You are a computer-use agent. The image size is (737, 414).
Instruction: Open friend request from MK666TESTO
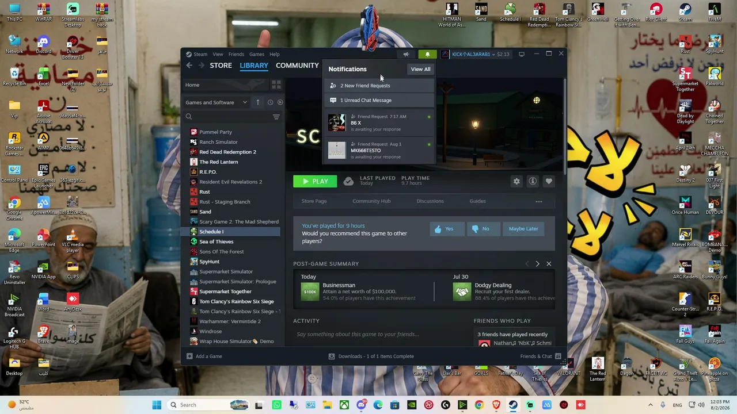(379, 150)
